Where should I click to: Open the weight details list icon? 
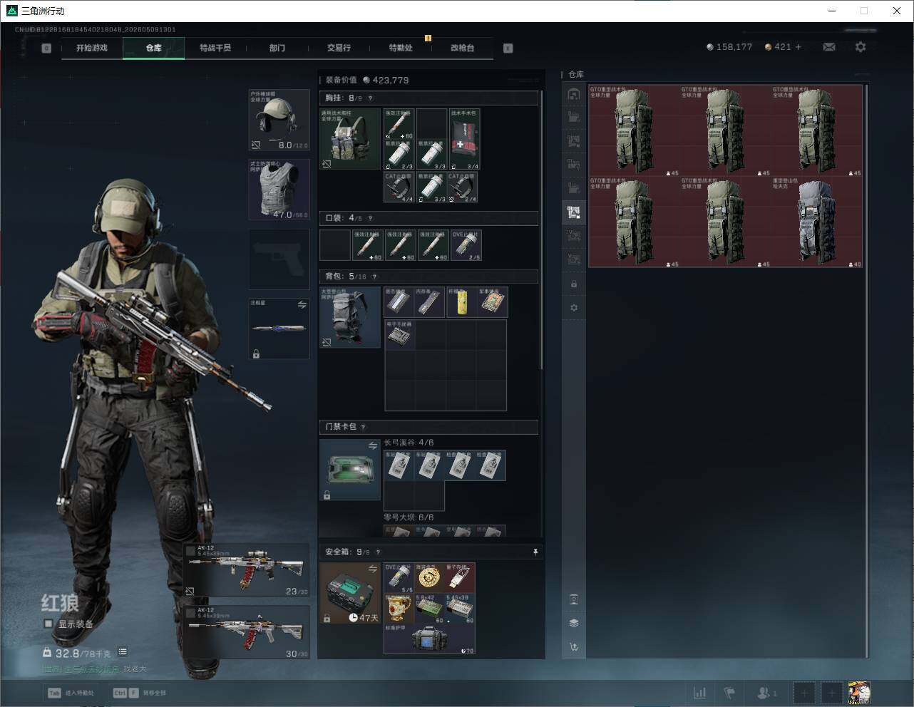(x=123, y=651)
